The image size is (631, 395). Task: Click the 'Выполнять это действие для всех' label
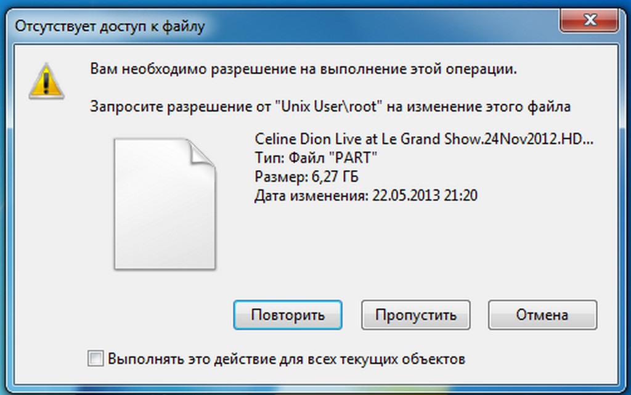pos(287,359)
